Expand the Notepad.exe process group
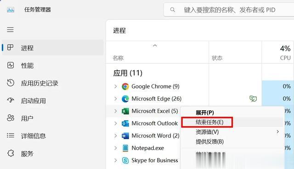The width and height of the screenshot is (294, 169). [x=115, y=148]
